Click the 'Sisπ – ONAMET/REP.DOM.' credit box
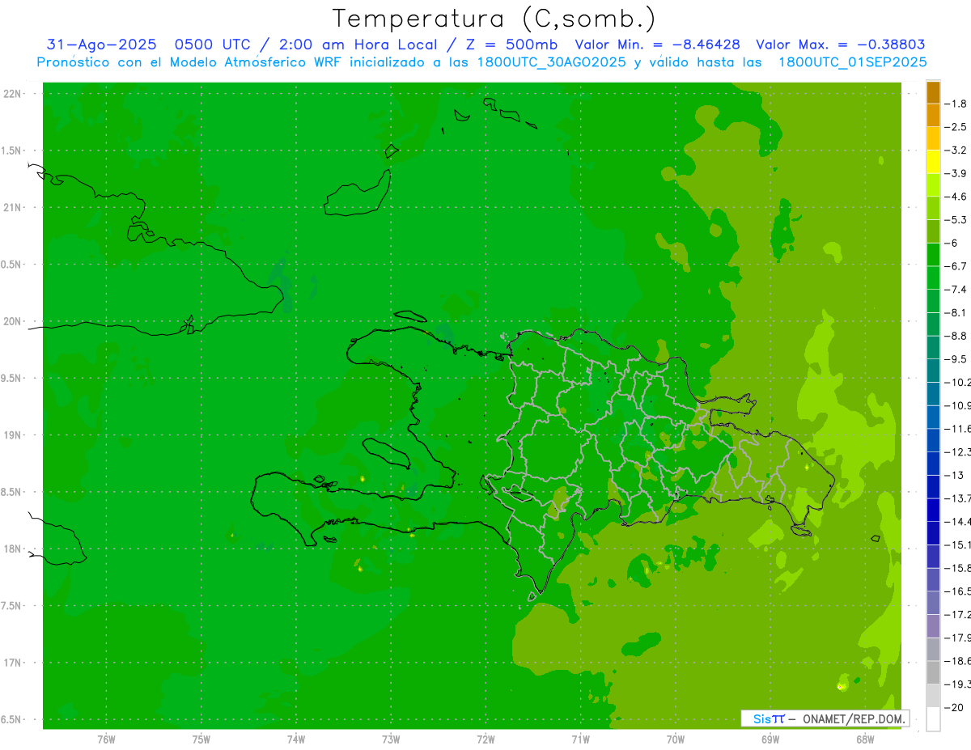 point(825,718)
